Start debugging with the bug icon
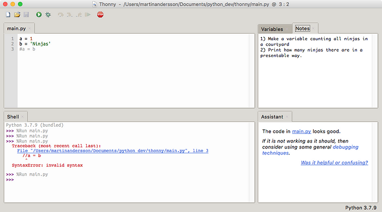Viewport: 382px width, 212px height. click(48, 15)
